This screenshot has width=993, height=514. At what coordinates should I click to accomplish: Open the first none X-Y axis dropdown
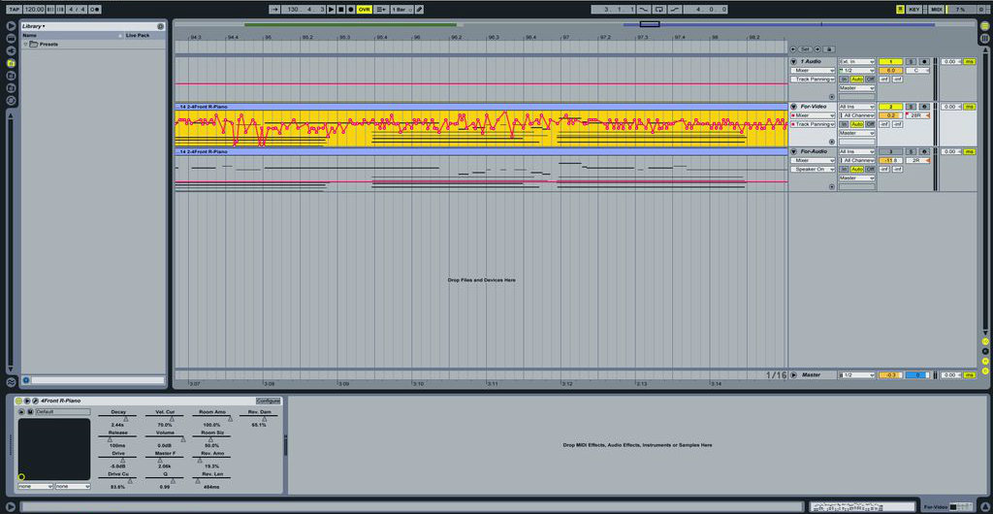point(36,486)
